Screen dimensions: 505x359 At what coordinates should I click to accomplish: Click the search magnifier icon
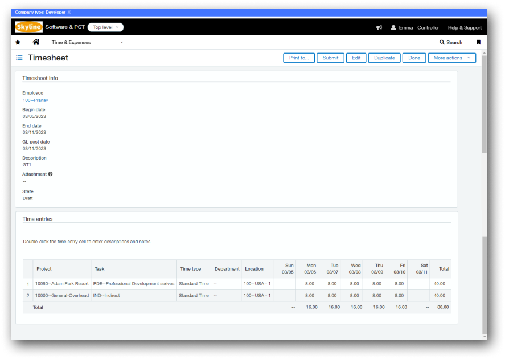(x=442, y=42)
